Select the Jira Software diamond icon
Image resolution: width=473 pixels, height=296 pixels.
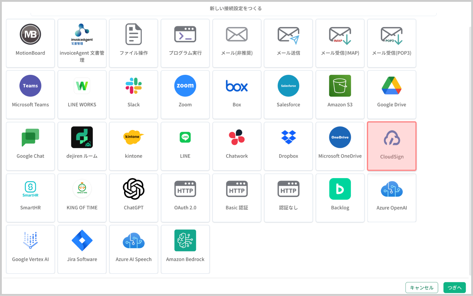pyautogui.click(x=82, y=240)
